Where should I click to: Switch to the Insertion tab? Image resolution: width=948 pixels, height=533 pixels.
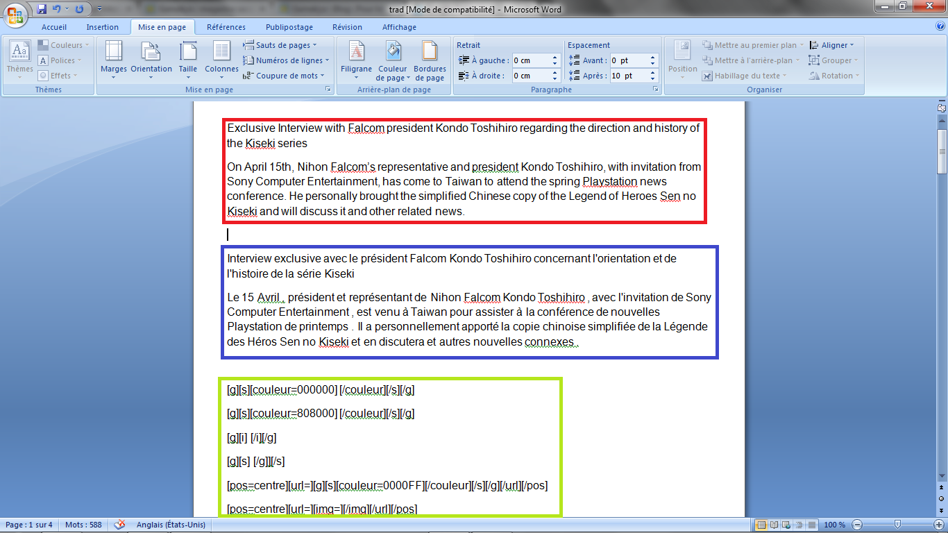(x=103, y=27)
